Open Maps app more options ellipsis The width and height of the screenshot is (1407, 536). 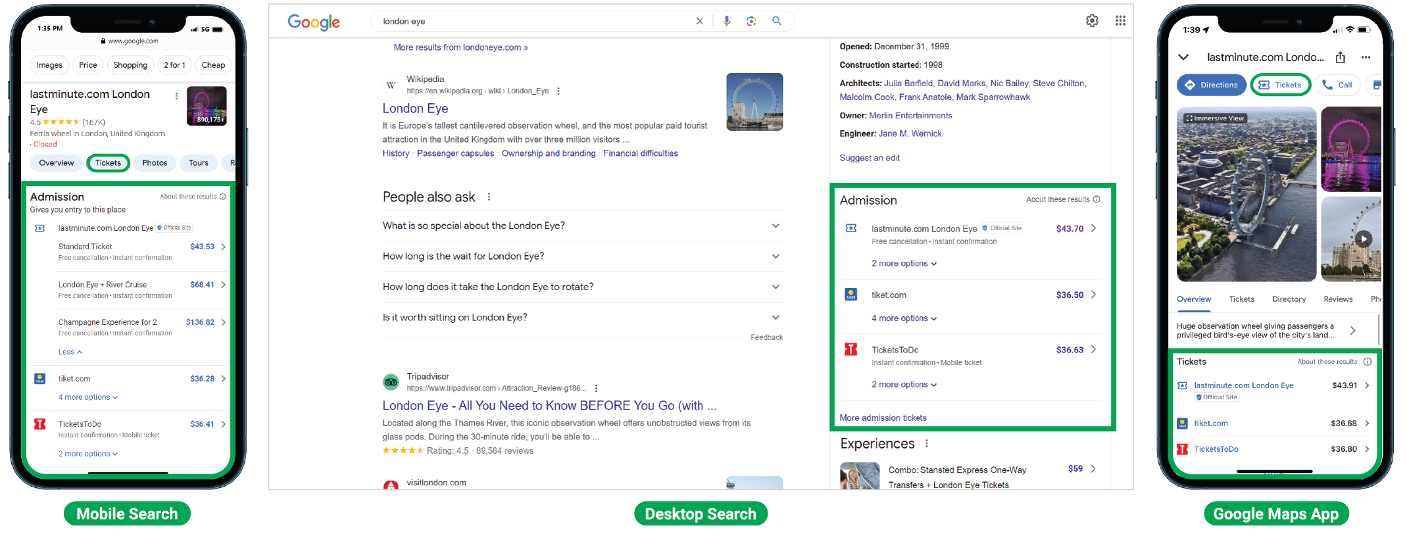tap(1366, 57)
